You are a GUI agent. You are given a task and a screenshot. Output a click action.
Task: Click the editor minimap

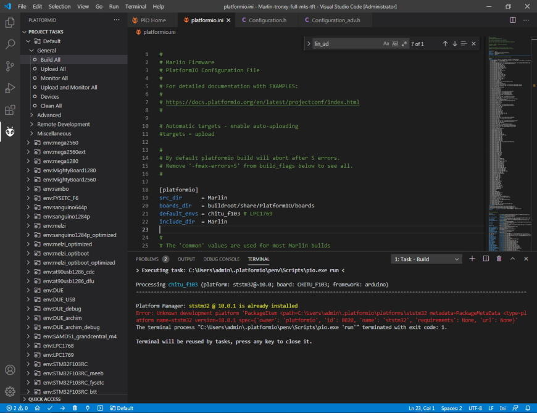pos(510,143)
